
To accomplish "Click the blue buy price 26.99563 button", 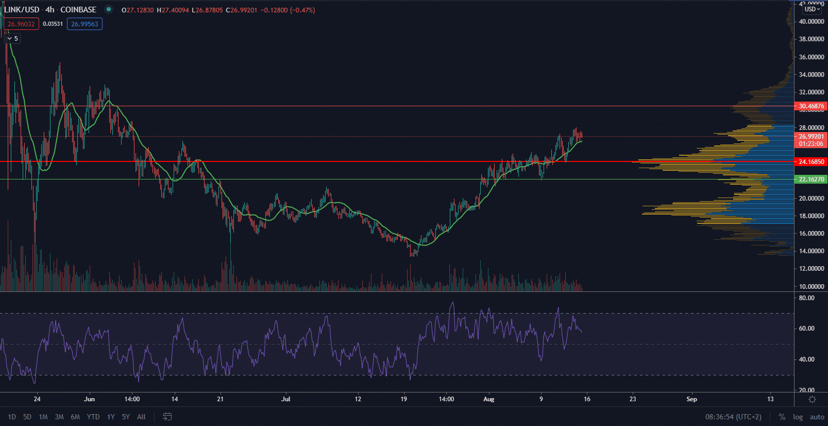I will (x=85, y=24).
